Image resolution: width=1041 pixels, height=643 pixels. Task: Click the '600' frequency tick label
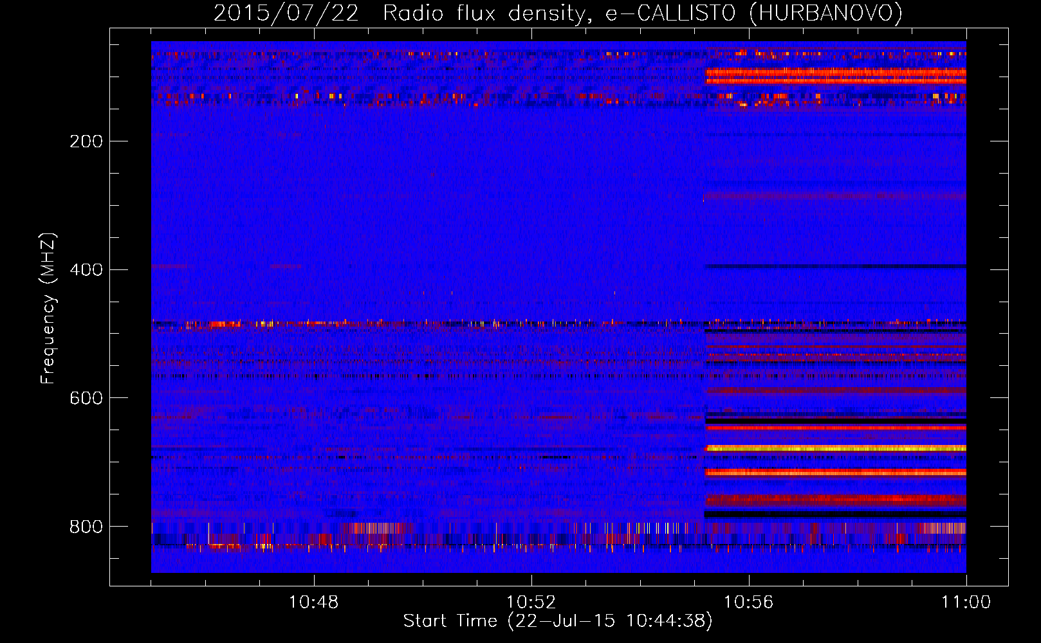[86, 399]
